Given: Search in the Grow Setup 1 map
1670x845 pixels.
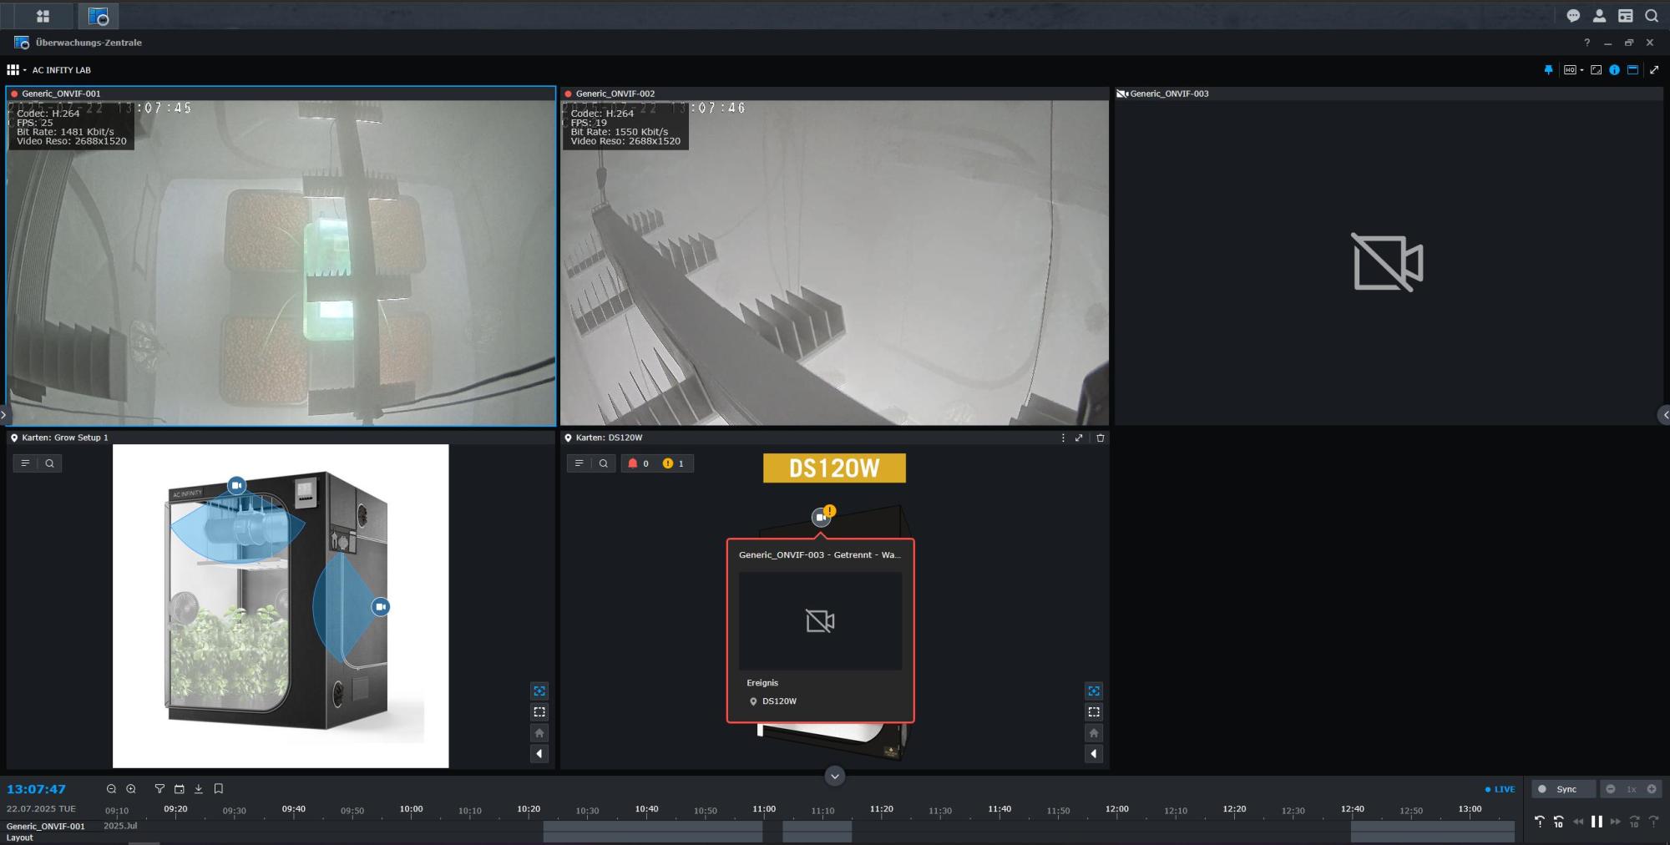Looking at the screenshot, I should click(50, 463).
